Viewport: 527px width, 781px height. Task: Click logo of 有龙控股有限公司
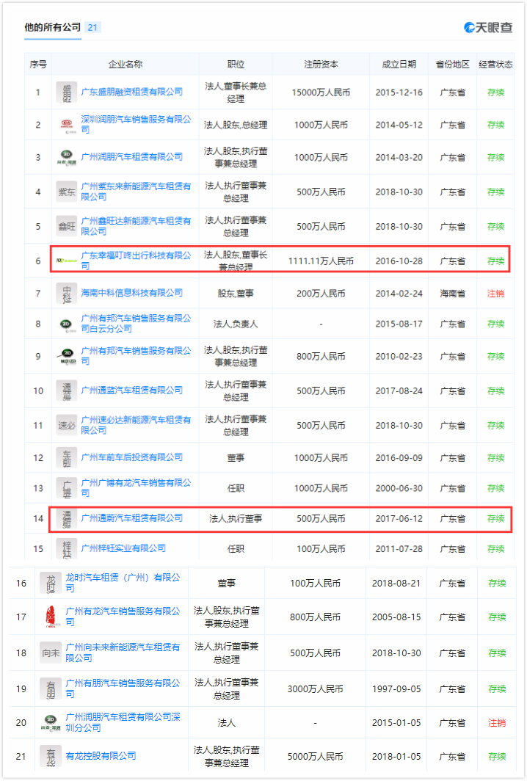coord(51,756)
